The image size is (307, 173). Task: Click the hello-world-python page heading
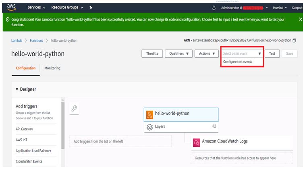click(38, 54)
